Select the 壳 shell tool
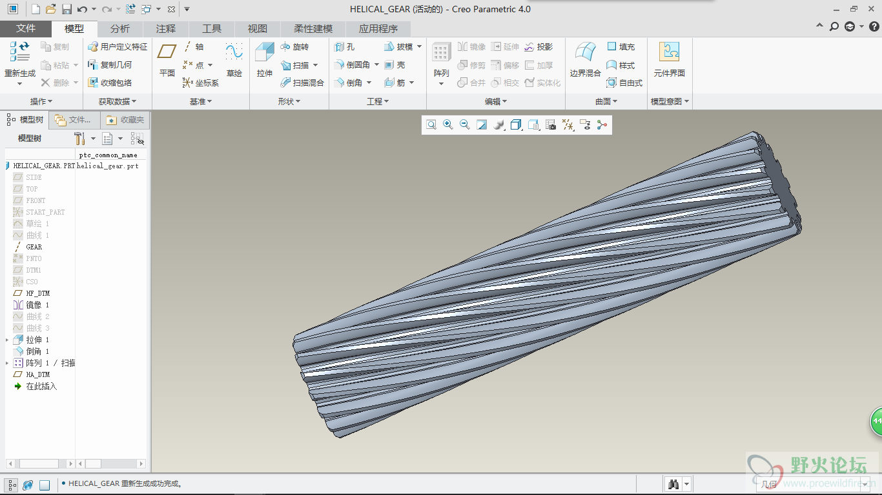The width and height of the screenshot is (882, 495). 395,65
